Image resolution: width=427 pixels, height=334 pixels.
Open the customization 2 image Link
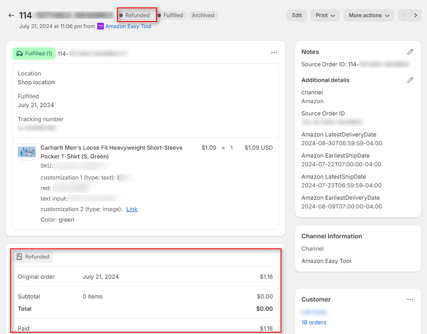point(132,209)
